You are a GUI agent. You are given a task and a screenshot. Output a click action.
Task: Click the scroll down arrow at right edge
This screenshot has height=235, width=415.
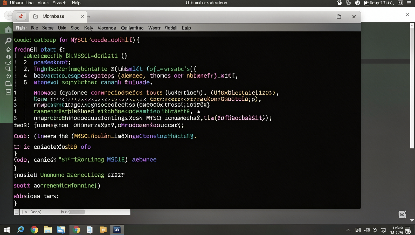(x=412, y=220)
